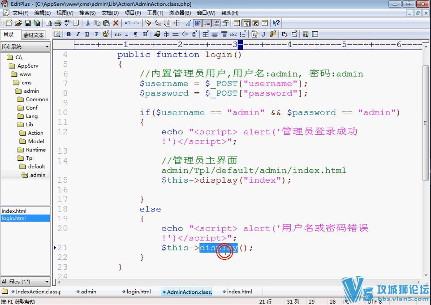The width and height of the screenshot is (431, 305).
Task: Select the Action folder in directory tree
Action: coord(35,133)
